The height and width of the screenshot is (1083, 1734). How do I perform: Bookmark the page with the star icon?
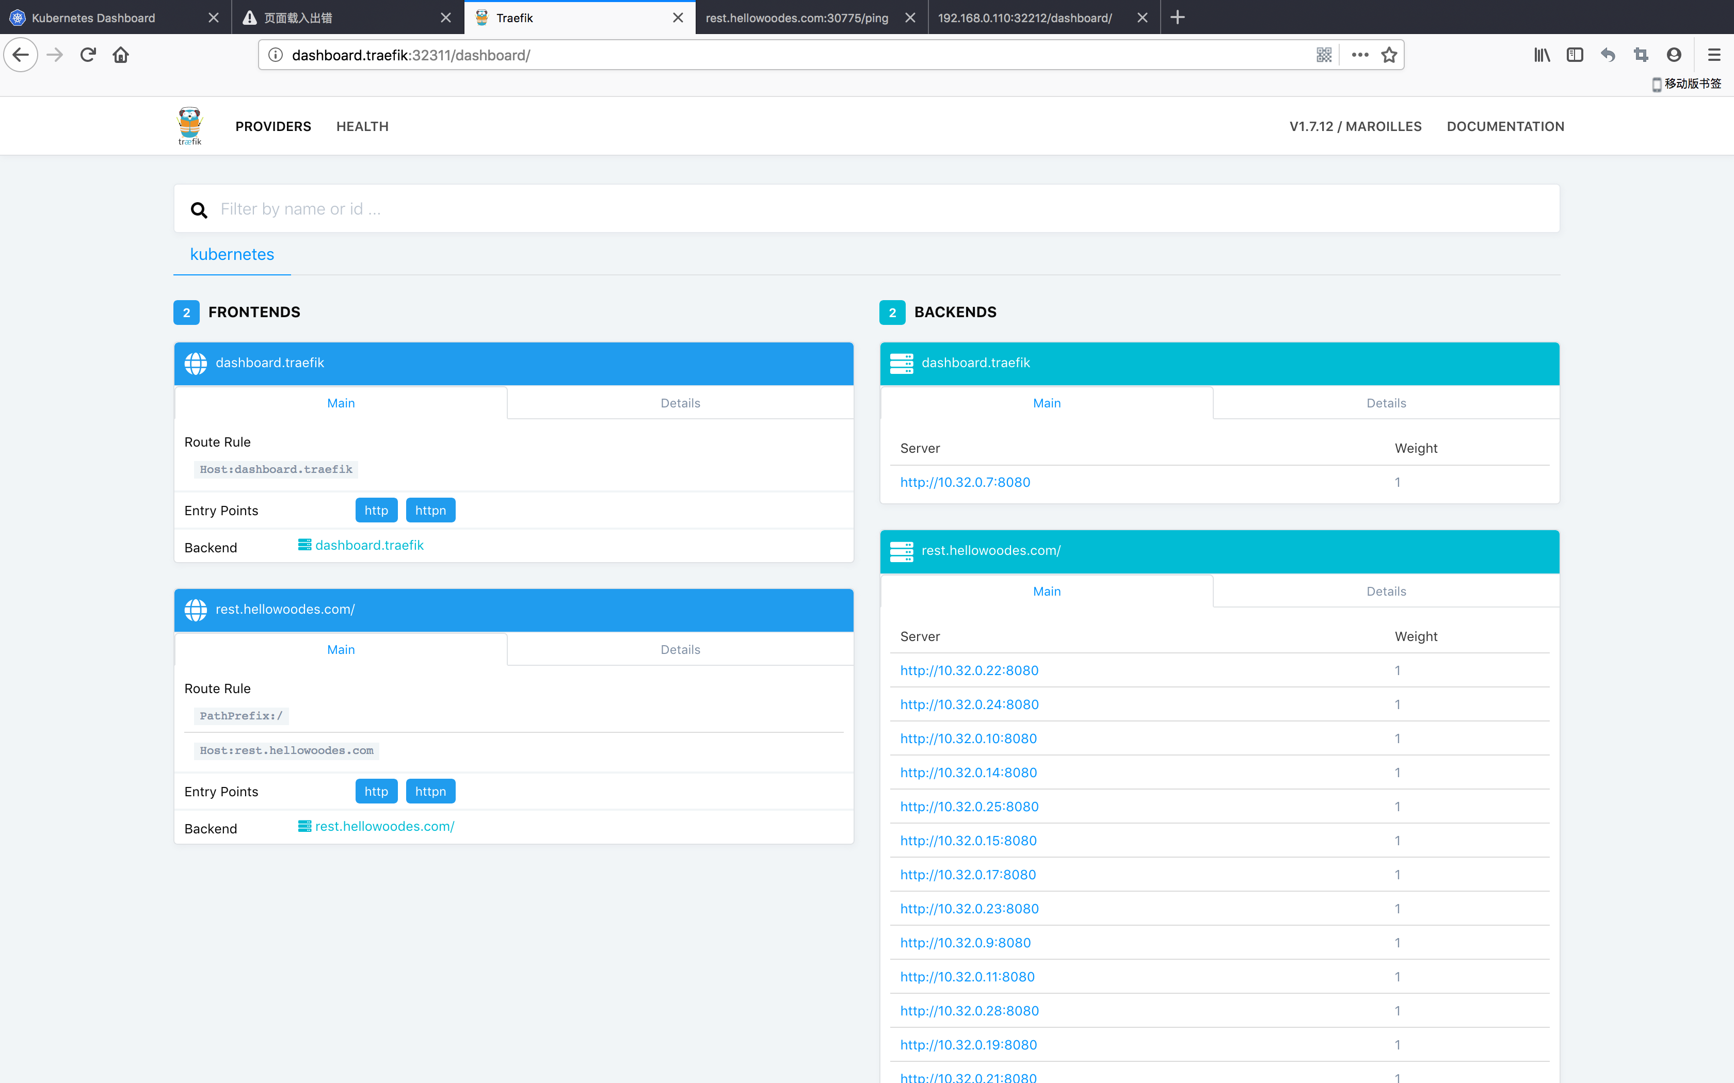pos(1389,55)
